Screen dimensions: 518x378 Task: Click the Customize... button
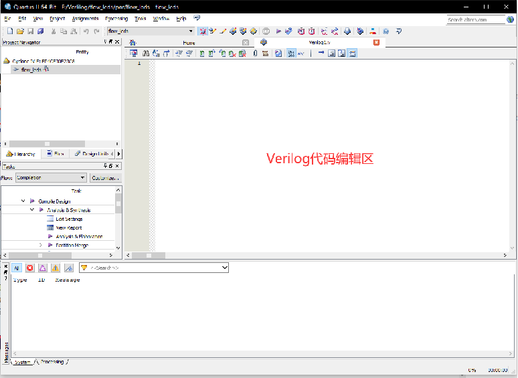pyautogui.click(x=106, y=178)
